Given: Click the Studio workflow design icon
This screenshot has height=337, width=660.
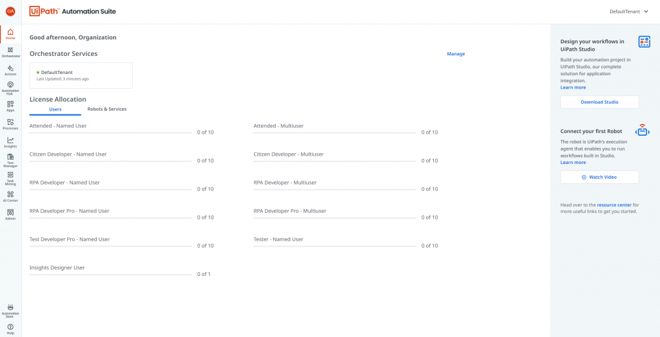Looking at the screenshot, I should click(x=644, y=42).
